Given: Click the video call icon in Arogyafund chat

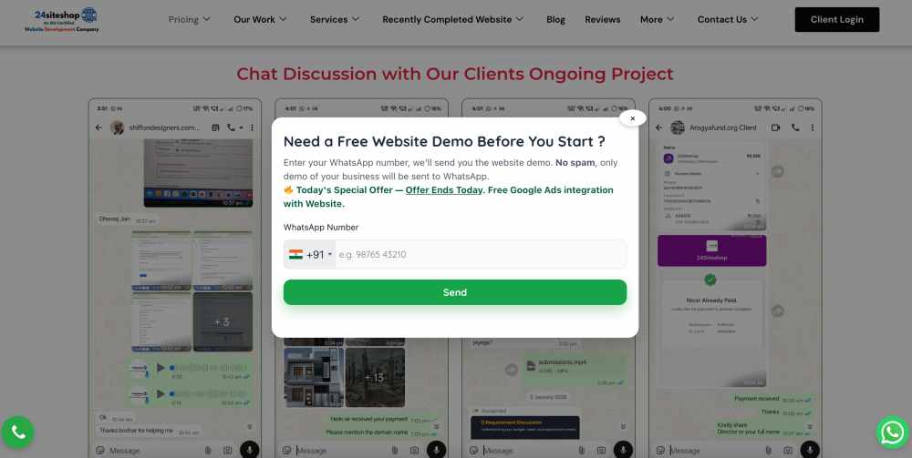Looking at the screenshot, I should click(x=775, y=127).
